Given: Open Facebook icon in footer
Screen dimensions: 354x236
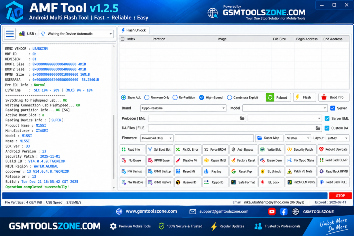Looking at the screenshot, I should click(x=283, y=211).
